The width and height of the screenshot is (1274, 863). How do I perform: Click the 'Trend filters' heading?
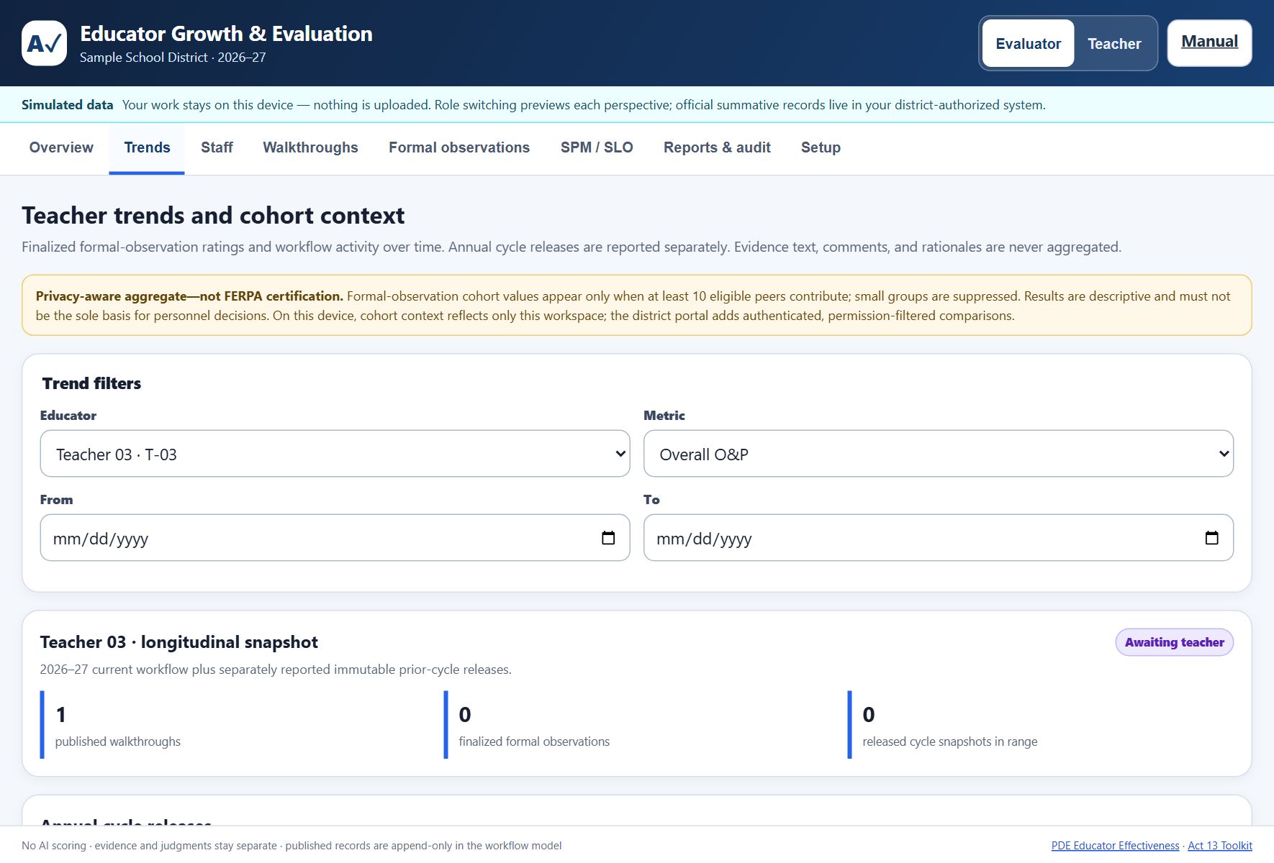click(91, 383)
